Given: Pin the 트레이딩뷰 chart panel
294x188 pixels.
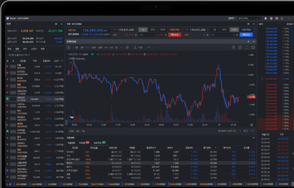Looking at the screenshot, I should click(x=248, y=41).
